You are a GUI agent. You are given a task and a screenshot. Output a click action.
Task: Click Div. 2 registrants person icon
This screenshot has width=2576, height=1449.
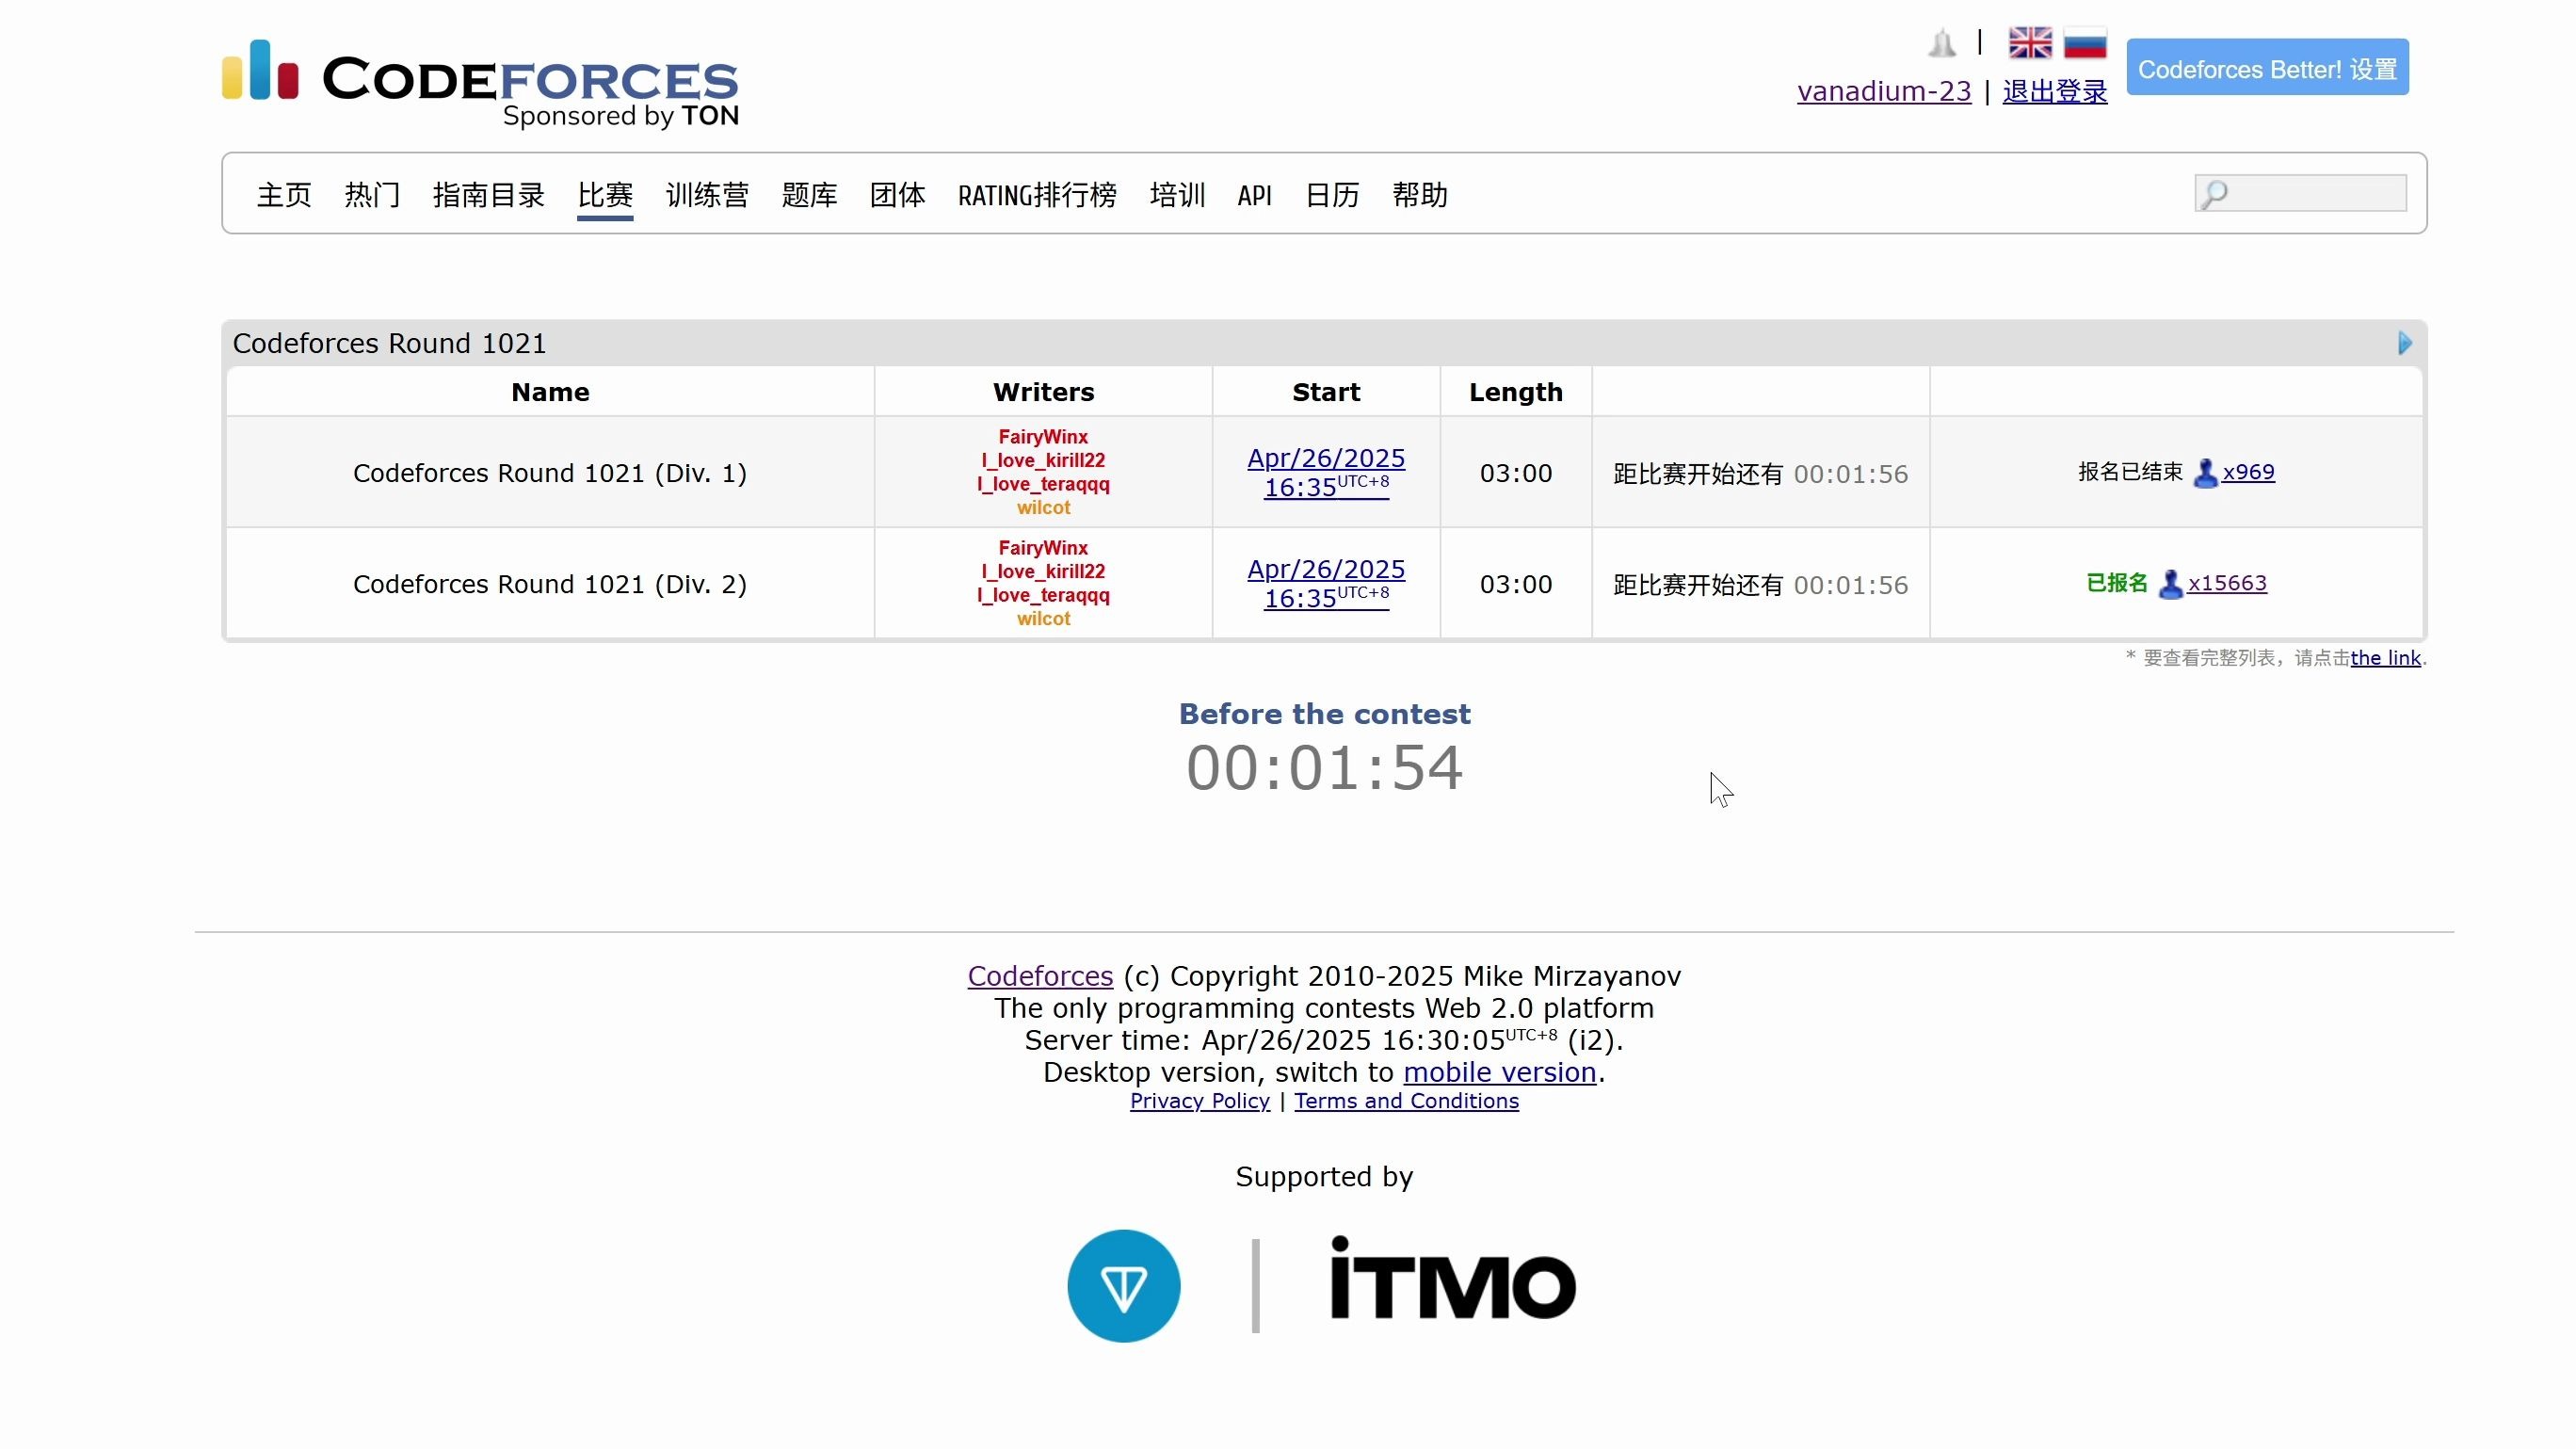[x=2170, y=584]
